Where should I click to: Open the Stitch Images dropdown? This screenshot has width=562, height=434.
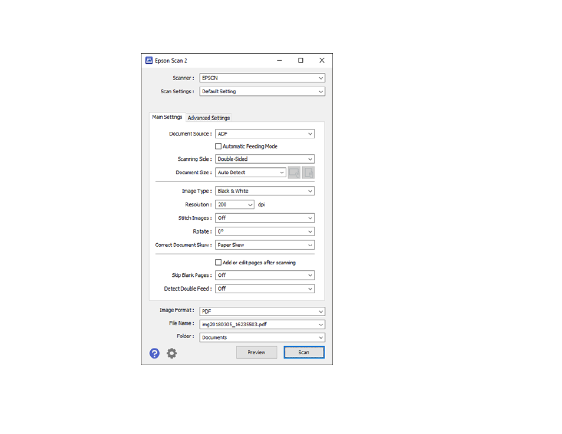(265, 218)
